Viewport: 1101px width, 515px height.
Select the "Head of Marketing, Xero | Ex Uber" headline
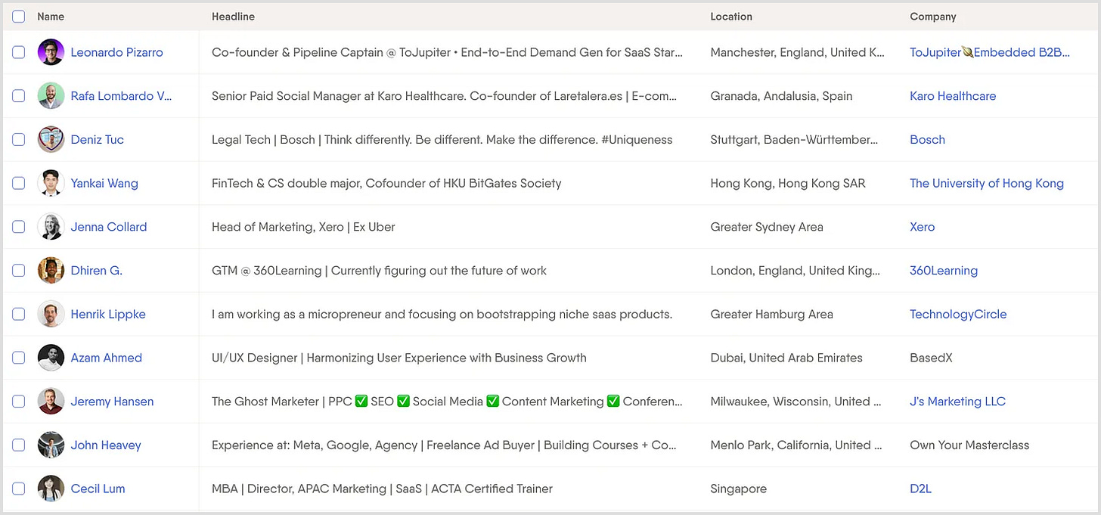point(303,227)
